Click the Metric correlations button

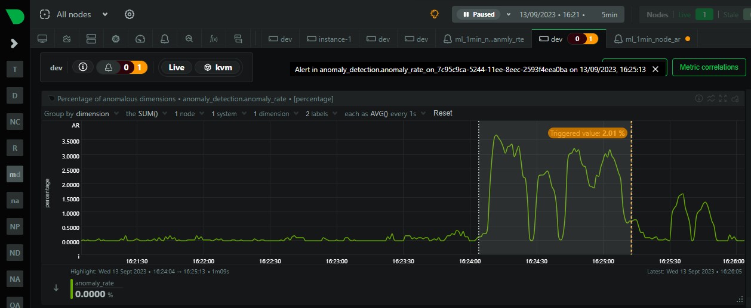tap(709, 67)
